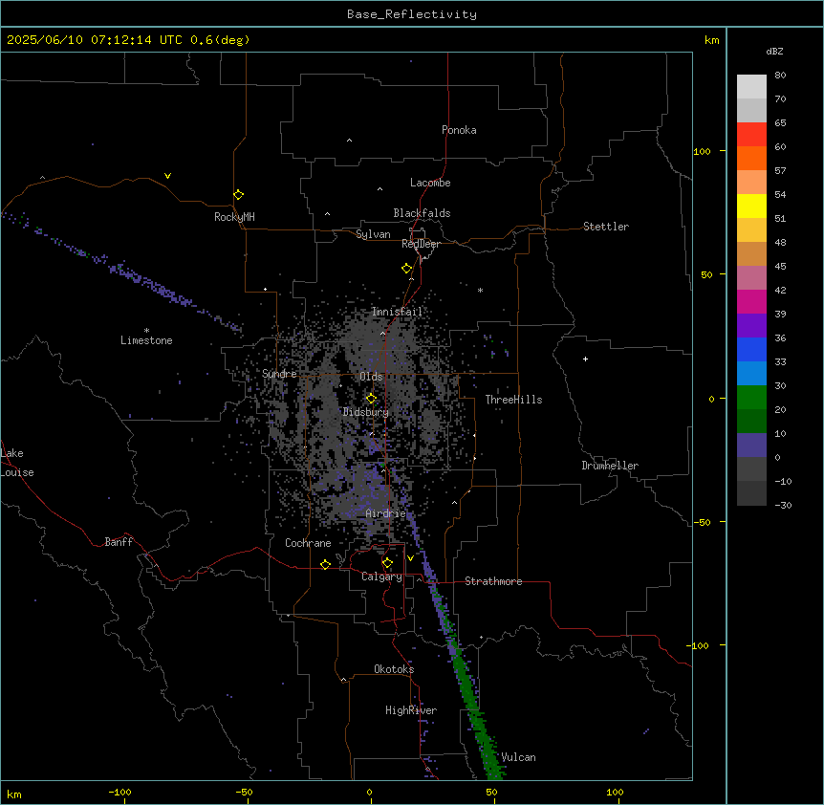The image size is (824, 805).
Task: Click the Banff label
Action: 119,542
